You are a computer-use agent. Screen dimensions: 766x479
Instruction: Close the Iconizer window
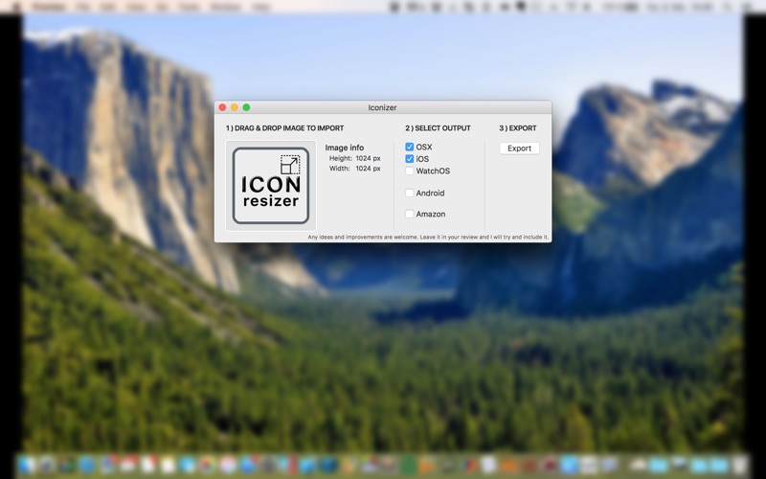point(222,107)
